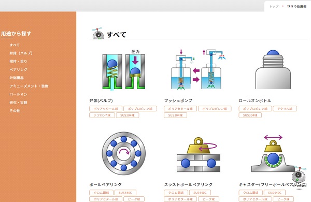Screen dimensions: 311x202
Task: Select ロールオン in the sidebar
Action: tap(19, 94)
